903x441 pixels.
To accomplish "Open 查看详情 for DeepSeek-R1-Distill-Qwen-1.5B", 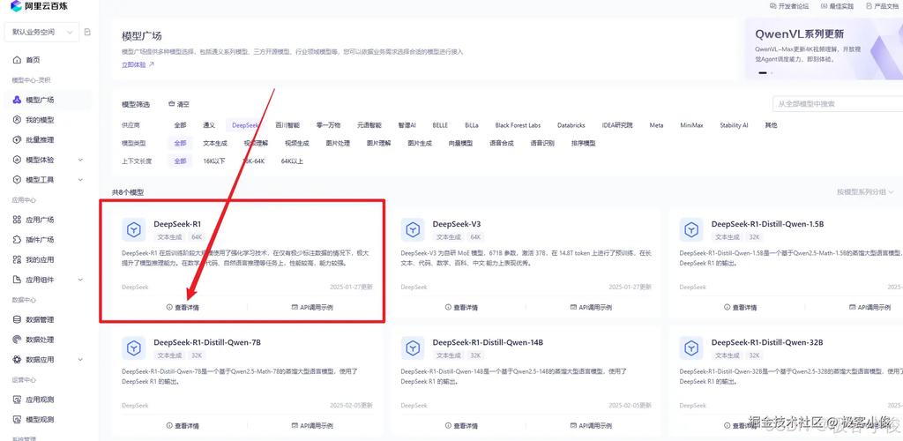I will pos(740,308).
